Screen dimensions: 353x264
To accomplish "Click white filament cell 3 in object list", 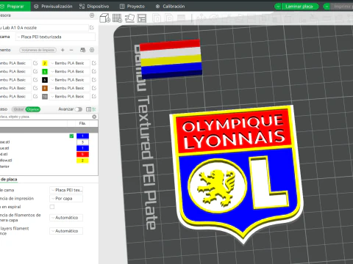I will pyautogui.click(x=82, y=142).
